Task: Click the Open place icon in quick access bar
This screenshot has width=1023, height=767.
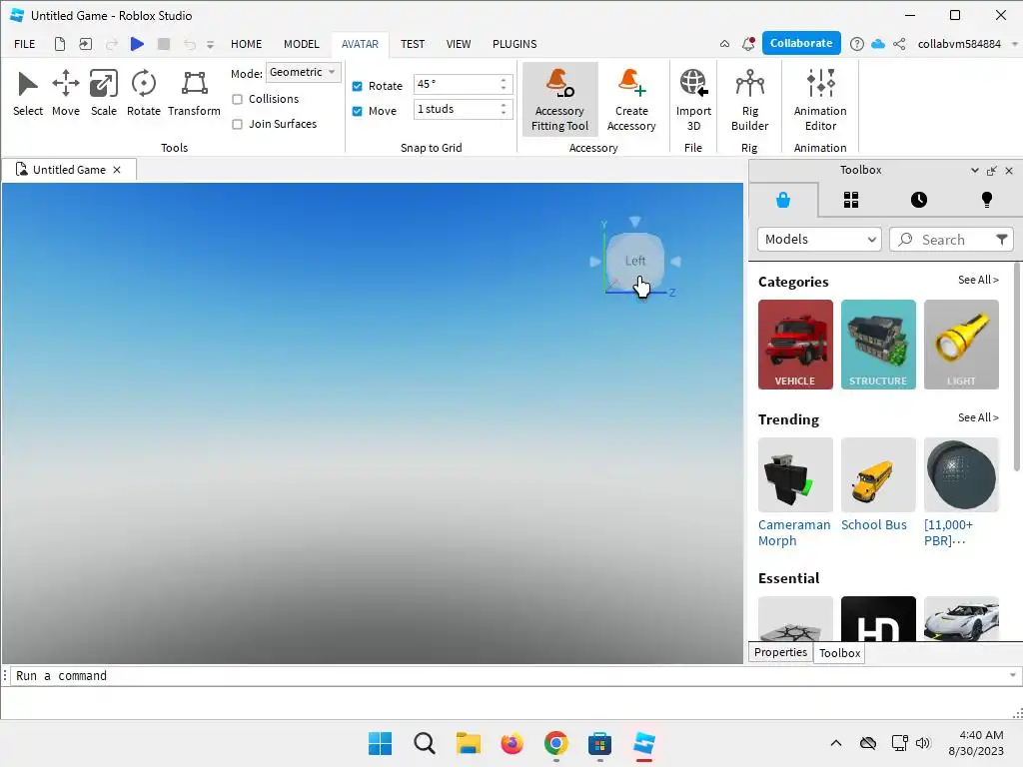Action: pyautogui.click(x=86, y=44)
